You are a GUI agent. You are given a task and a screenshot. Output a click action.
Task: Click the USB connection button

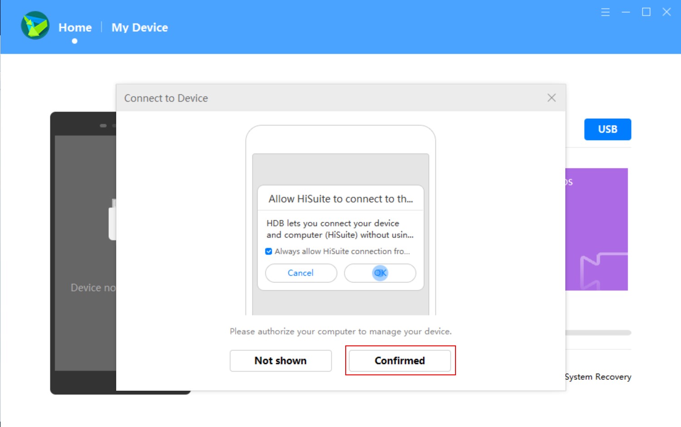(608, 129)
